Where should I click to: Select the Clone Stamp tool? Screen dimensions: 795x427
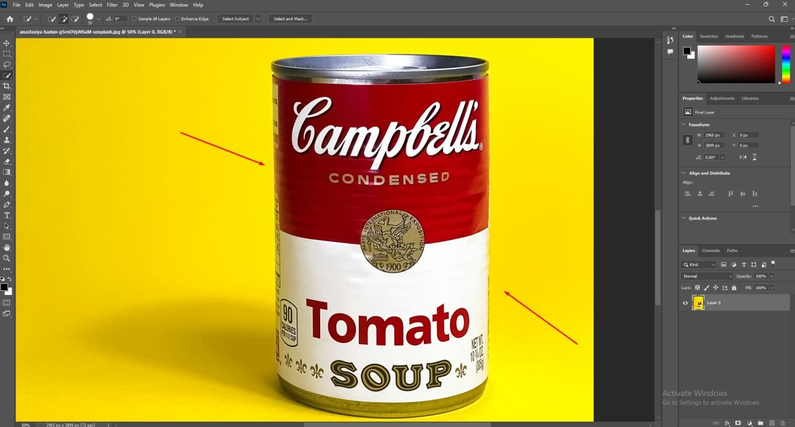(7, 140)
